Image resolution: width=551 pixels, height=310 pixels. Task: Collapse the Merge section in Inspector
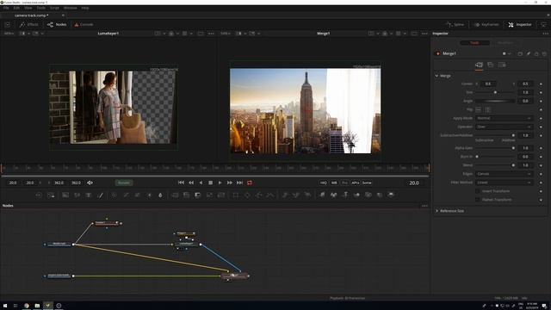click(436, 76)
